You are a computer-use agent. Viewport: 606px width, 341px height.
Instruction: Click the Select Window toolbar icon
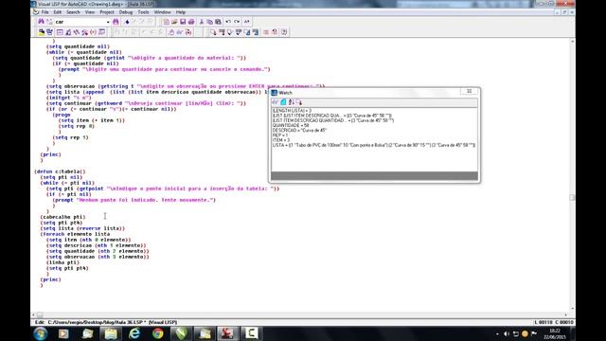coord(49,32)
